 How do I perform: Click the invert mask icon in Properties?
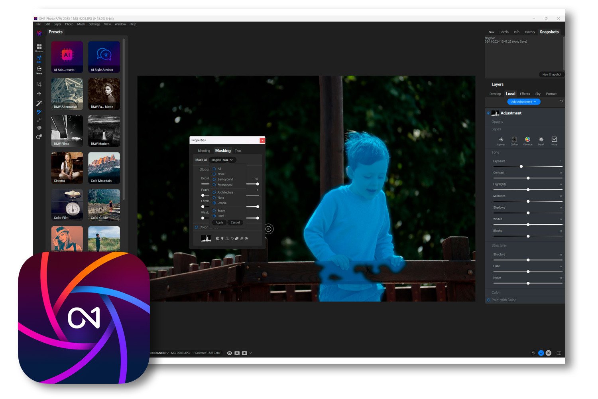coord(217,239)
